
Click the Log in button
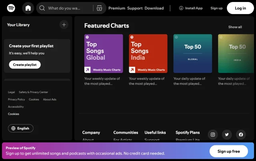(240, 8)
